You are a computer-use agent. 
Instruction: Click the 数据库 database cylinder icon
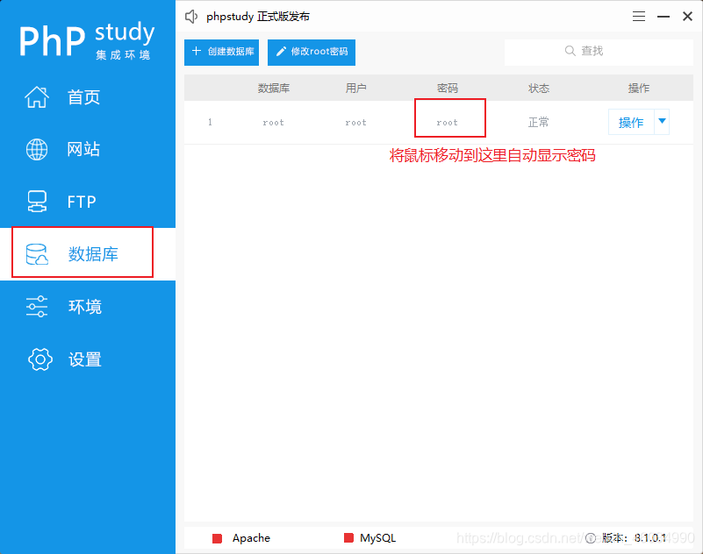[36, 252]
